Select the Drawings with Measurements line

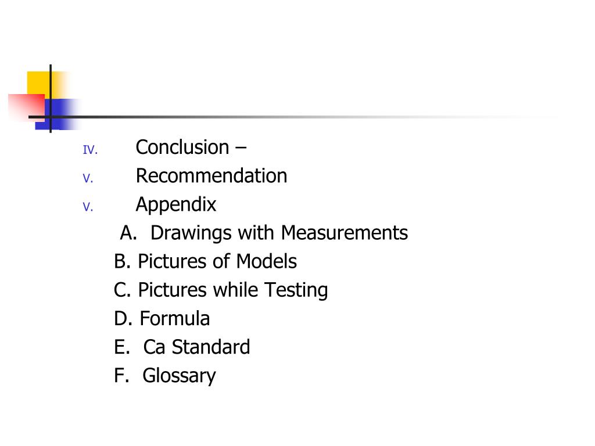point(264,233)
